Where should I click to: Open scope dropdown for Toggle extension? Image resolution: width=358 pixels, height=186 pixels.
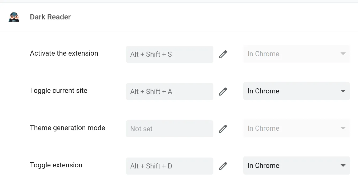click(296, 166)
